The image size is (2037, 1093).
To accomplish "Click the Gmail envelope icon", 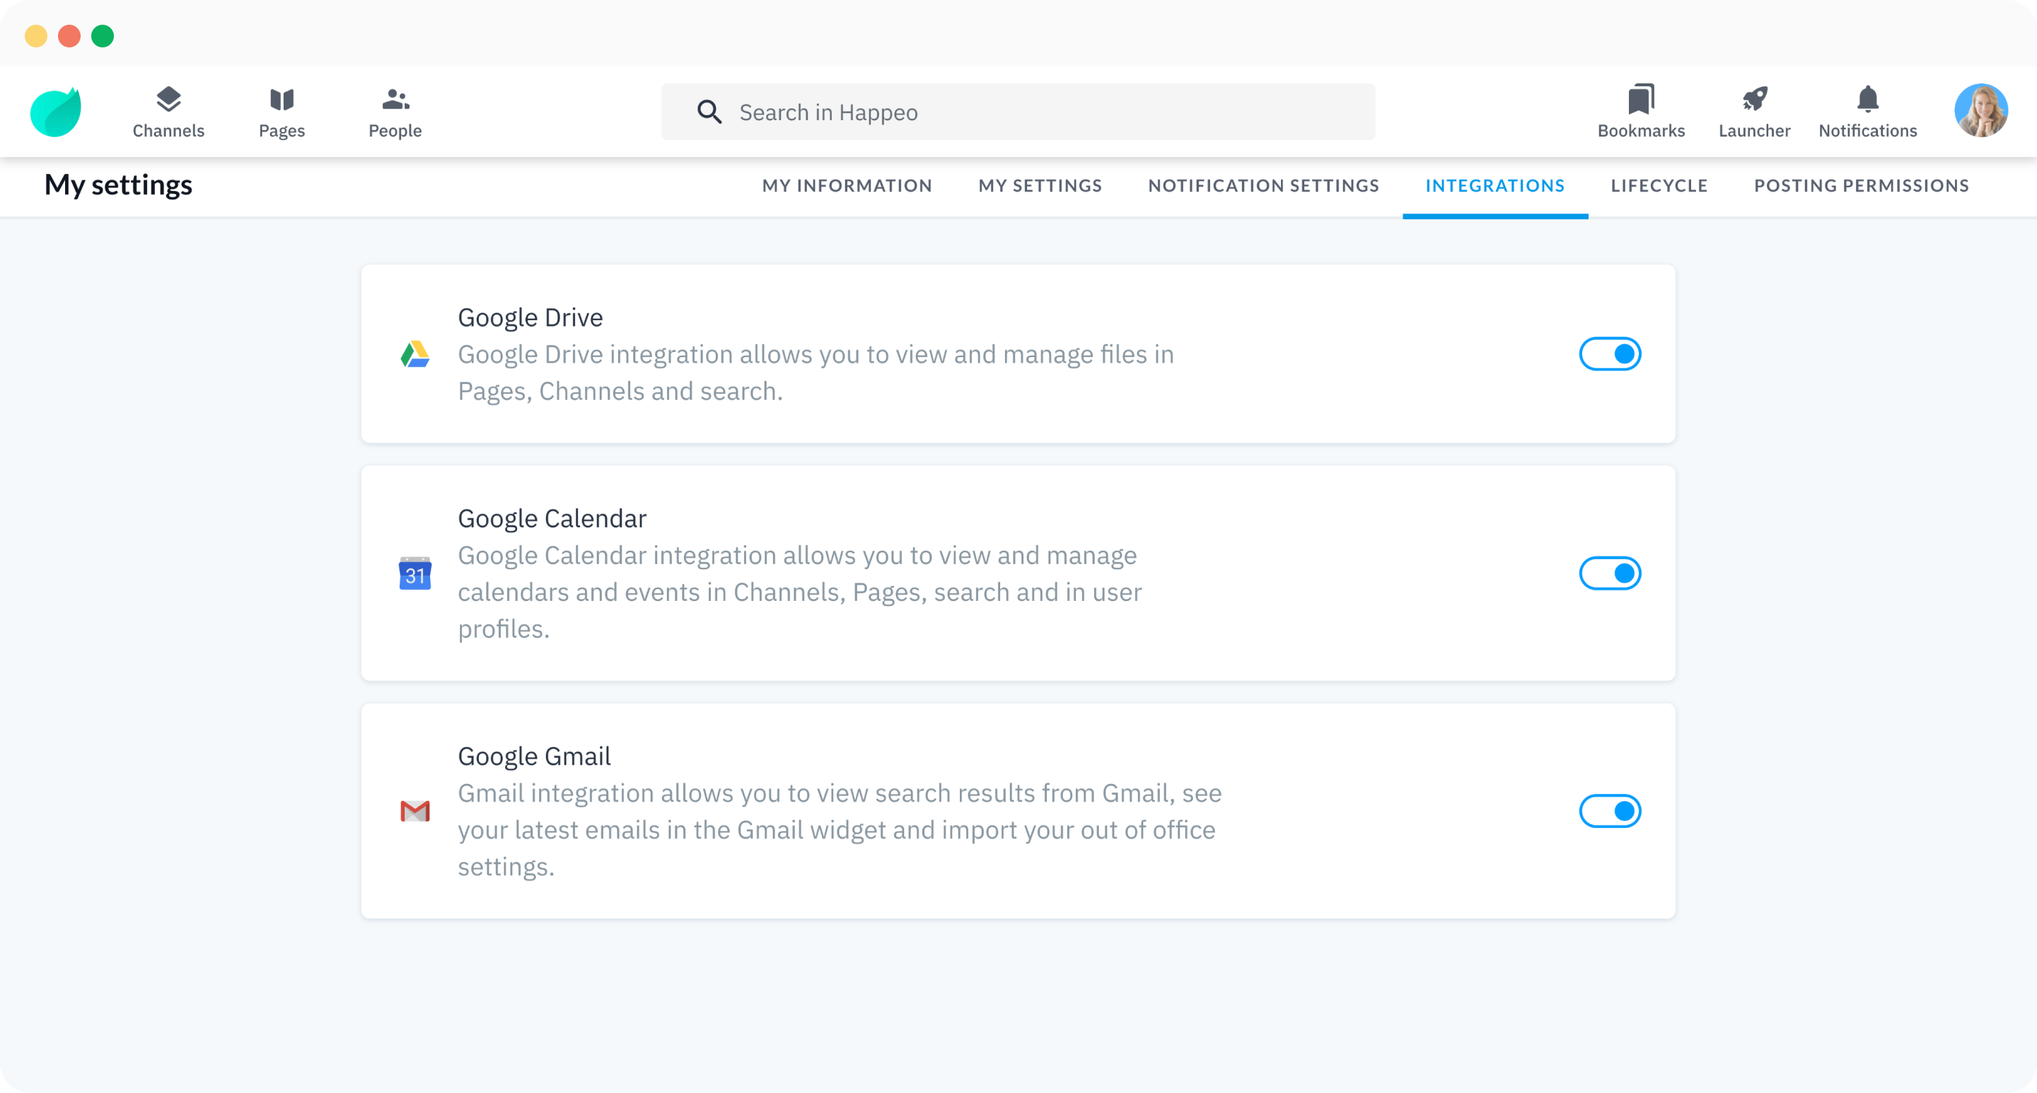I will pos(415,811).
